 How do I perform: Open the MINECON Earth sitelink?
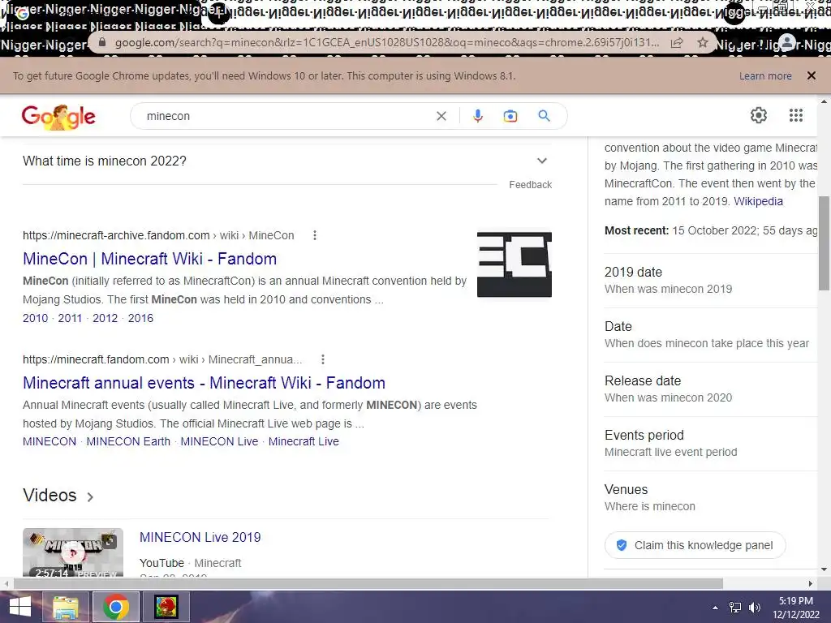point(128,442)
